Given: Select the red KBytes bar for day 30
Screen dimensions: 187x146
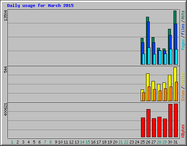Looking at the screenshot, I should pos(170,120).
